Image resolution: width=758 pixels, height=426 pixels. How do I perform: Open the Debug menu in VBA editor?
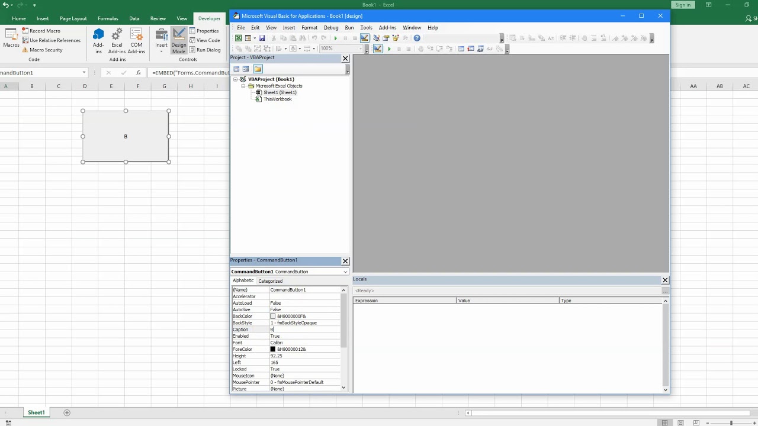coord(331,28)
